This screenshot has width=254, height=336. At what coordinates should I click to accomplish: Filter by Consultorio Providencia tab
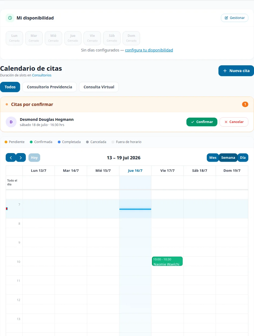49,87
